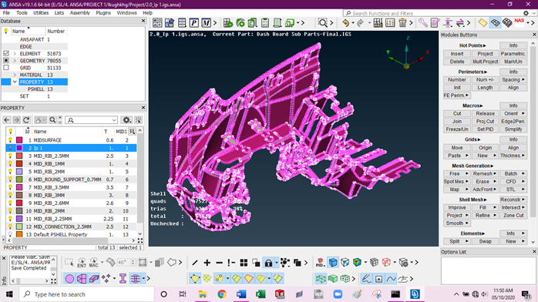The image size is (538, 302).
Task: Click the PID draw mode icon
Action: [x=320, y=263]
